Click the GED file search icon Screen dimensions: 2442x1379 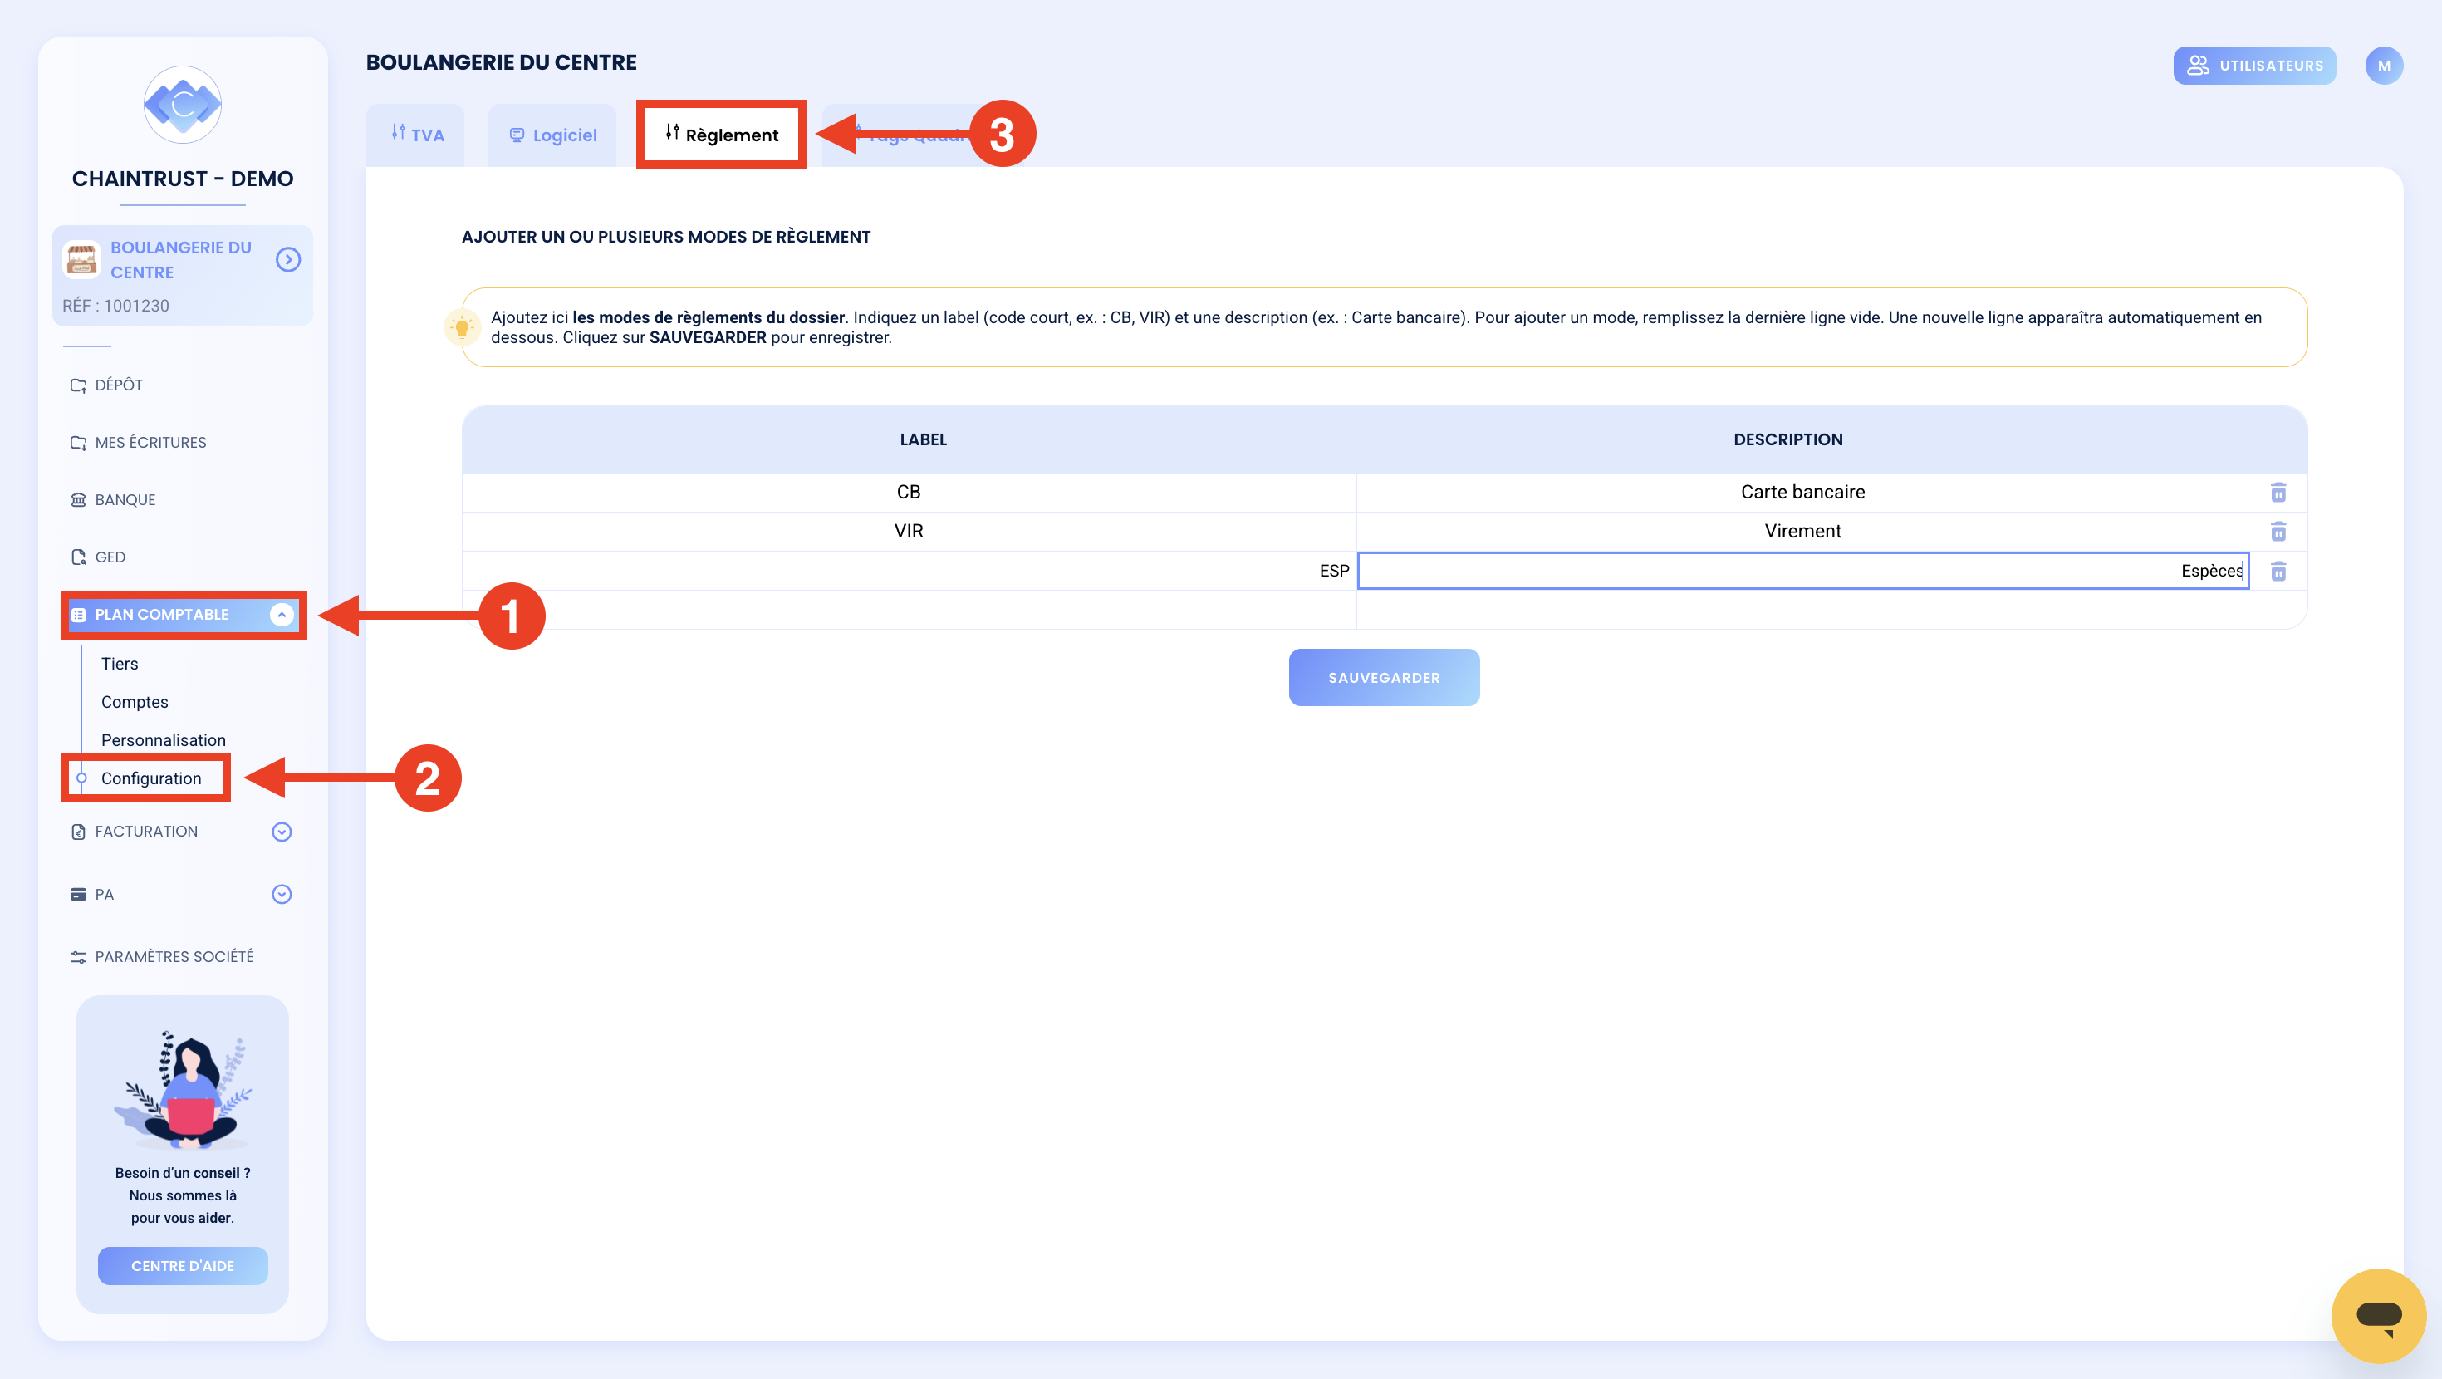point(79,557)
